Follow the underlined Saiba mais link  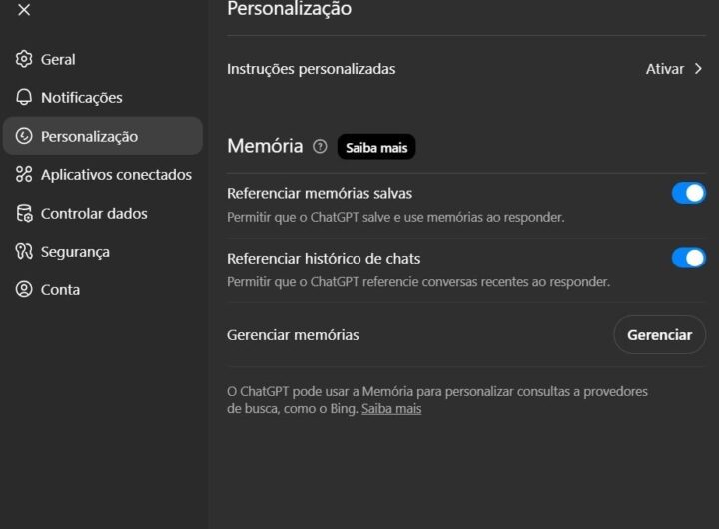[391, 409]
